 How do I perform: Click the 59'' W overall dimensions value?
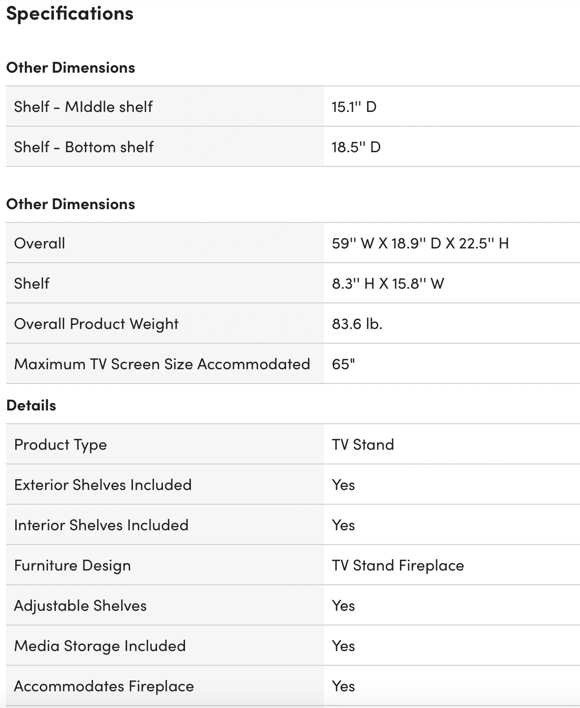420,243
